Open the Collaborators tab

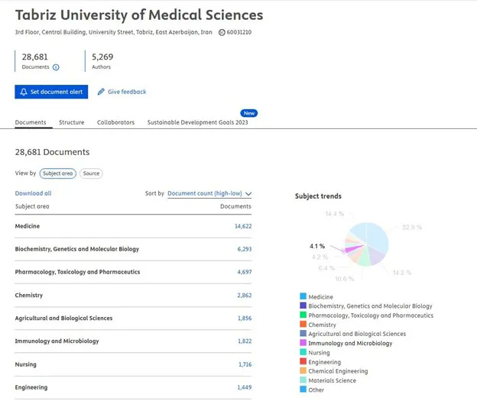click(x=115, y=122)
